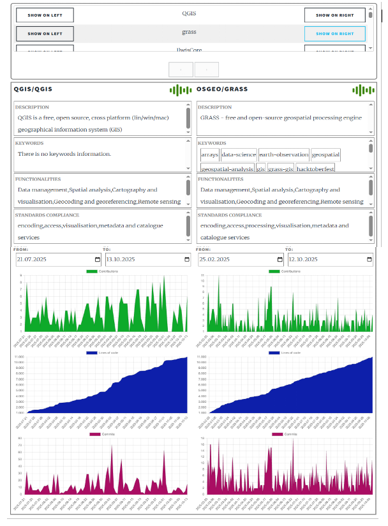
Task: Open calendar picker for right From date
Action: pyautogui.click(x=280, y=260)
